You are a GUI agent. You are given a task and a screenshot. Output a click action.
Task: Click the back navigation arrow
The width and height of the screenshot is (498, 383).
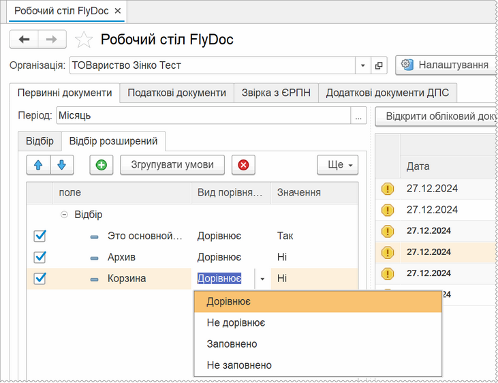tap(24, 40)
